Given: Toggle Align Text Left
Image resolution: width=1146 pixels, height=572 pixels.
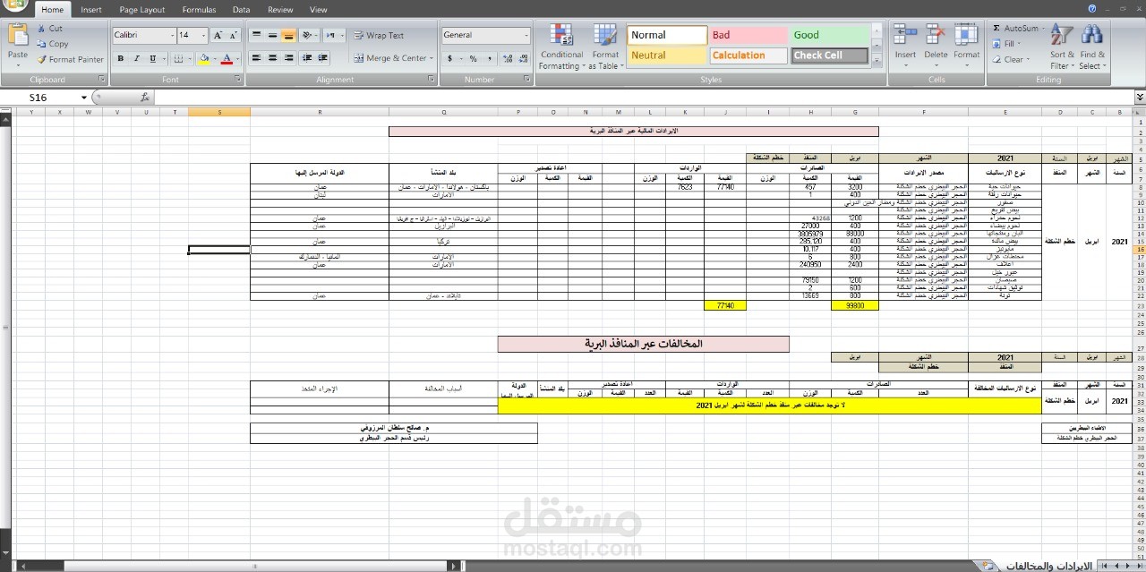Looking at the screenshot, I should tap(256, 58).
